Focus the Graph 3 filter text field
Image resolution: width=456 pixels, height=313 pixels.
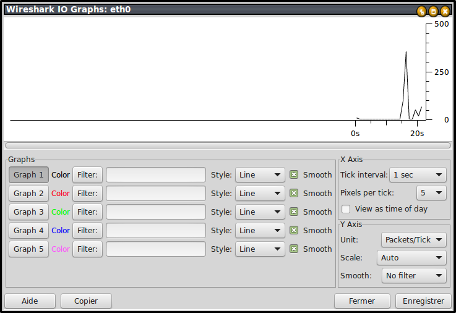156,212
